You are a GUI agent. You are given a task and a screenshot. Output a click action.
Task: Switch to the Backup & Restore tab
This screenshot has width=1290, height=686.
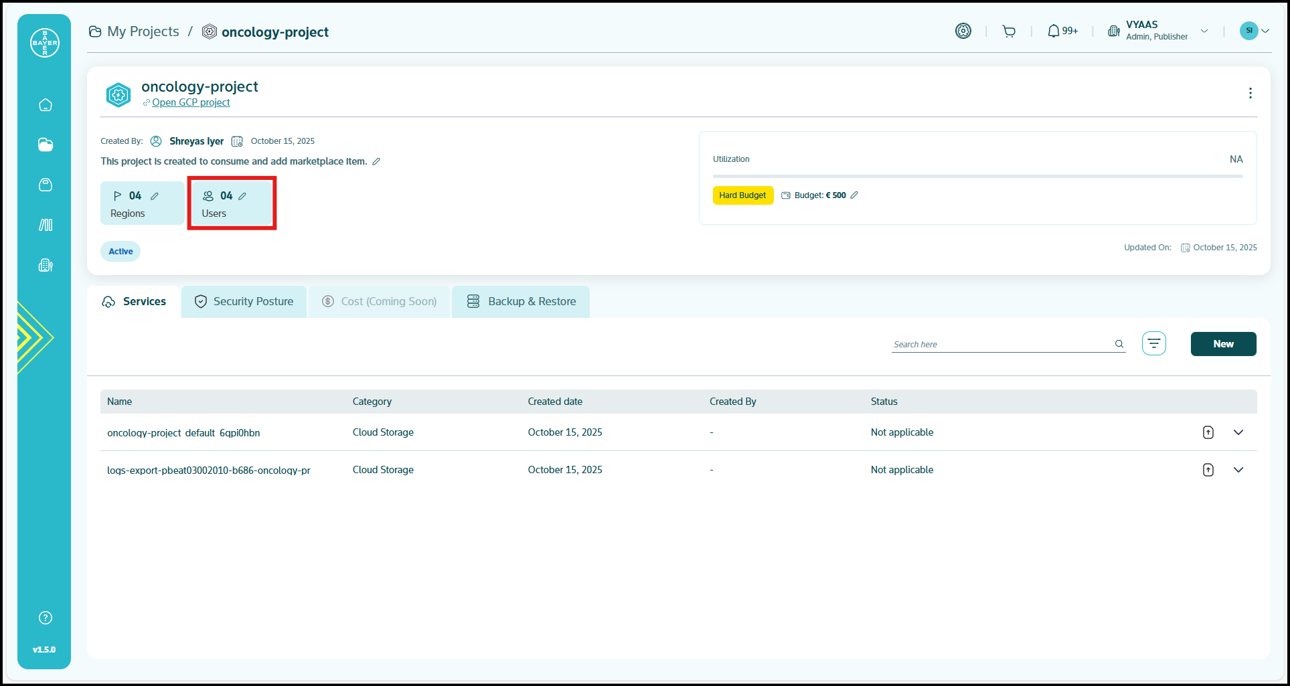point(521,302)
